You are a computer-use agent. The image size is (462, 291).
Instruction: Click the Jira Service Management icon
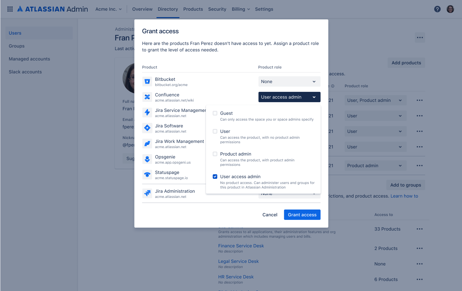(x=147, y=113)
